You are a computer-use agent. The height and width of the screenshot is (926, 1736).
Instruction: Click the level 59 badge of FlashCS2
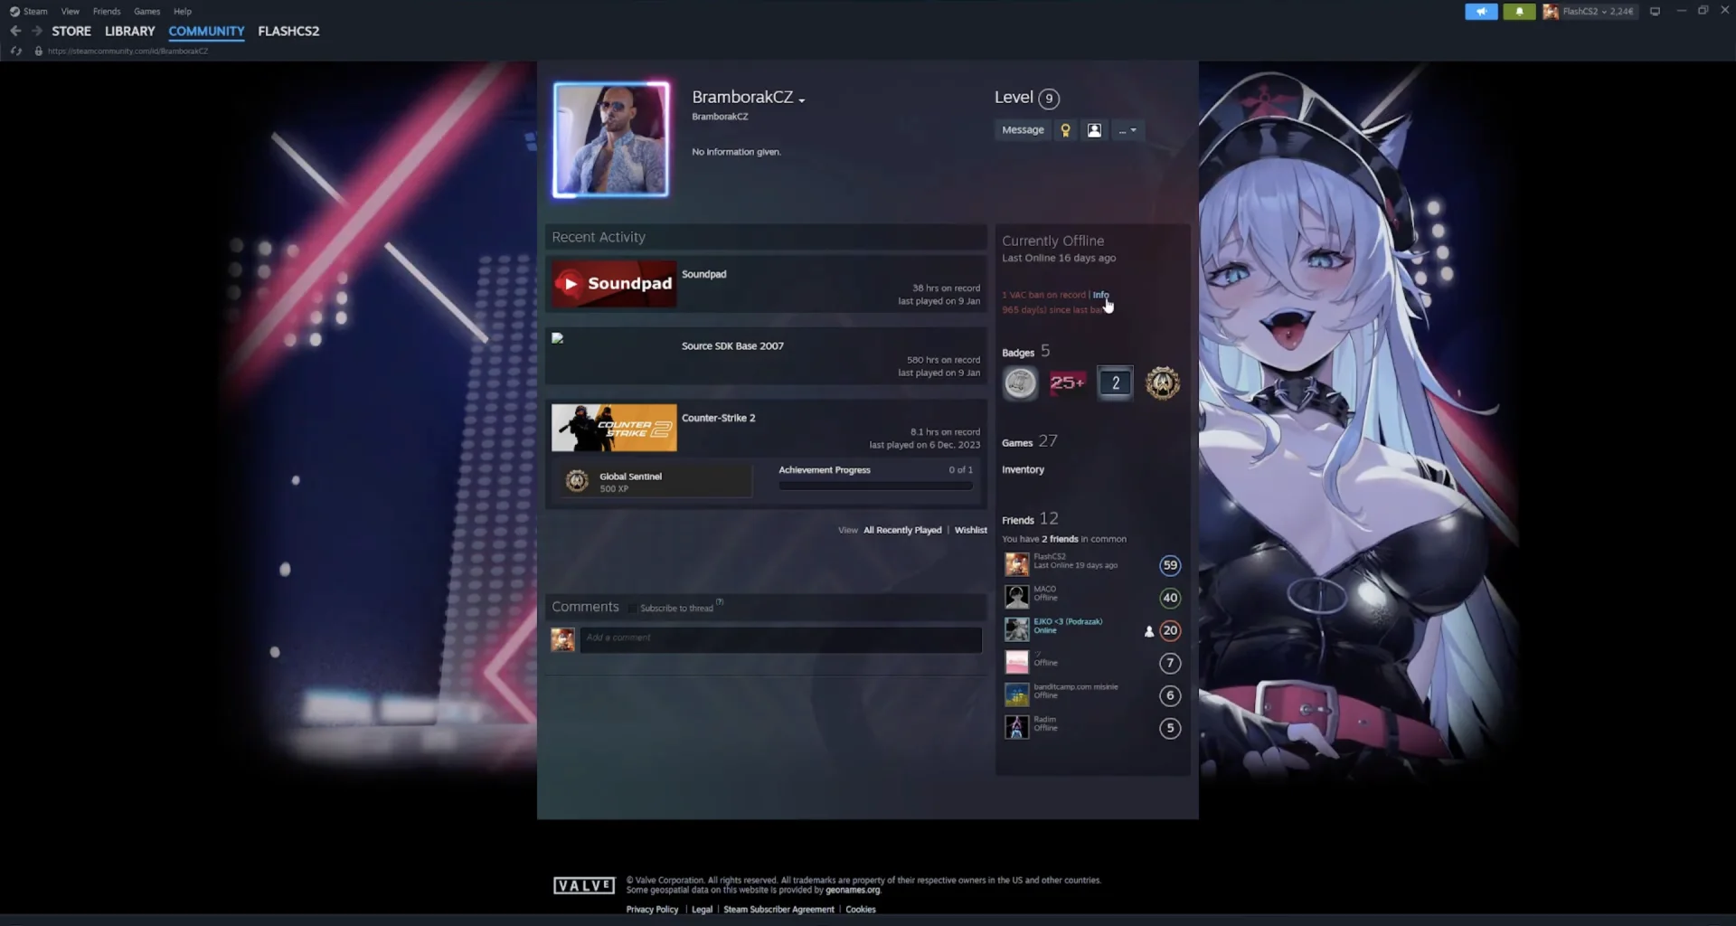point(1170,565)
